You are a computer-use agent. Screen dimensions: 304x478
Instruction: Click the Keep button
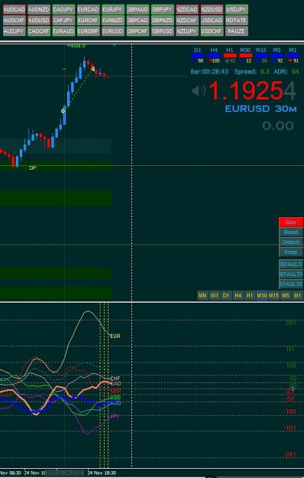[291, 252]
